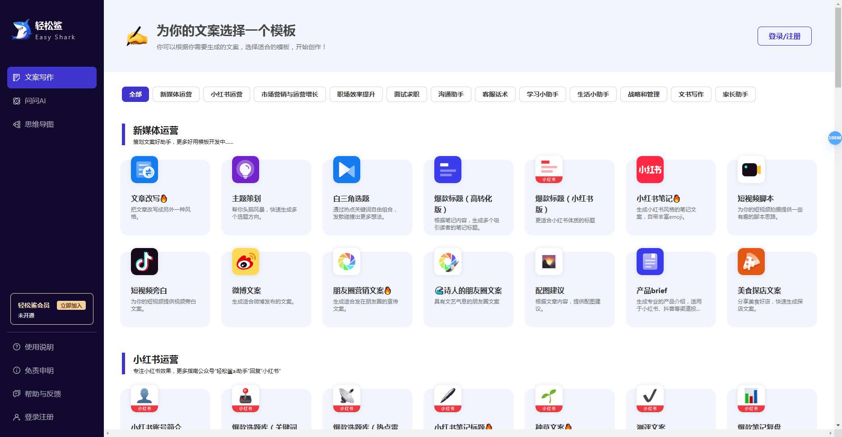The height and width of the screenshot is (437, 842).
Task: Open the 爆款选题库(热点) satellite dish icon
Action: tap(347, 399)
